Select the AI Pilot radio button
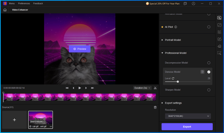This screenshot has height=133, width=224. pyautogui.click(x=209, y=27)
